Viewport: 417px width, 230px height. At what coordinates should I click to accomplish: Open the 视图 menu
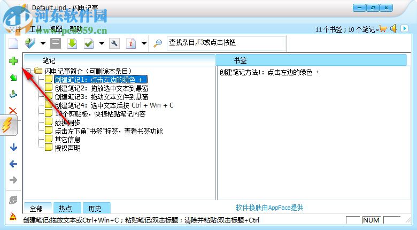point(56,29)
